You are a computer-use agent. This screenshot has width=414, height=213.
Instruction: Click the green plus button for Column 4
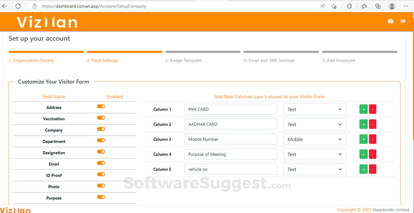[363, 154]
